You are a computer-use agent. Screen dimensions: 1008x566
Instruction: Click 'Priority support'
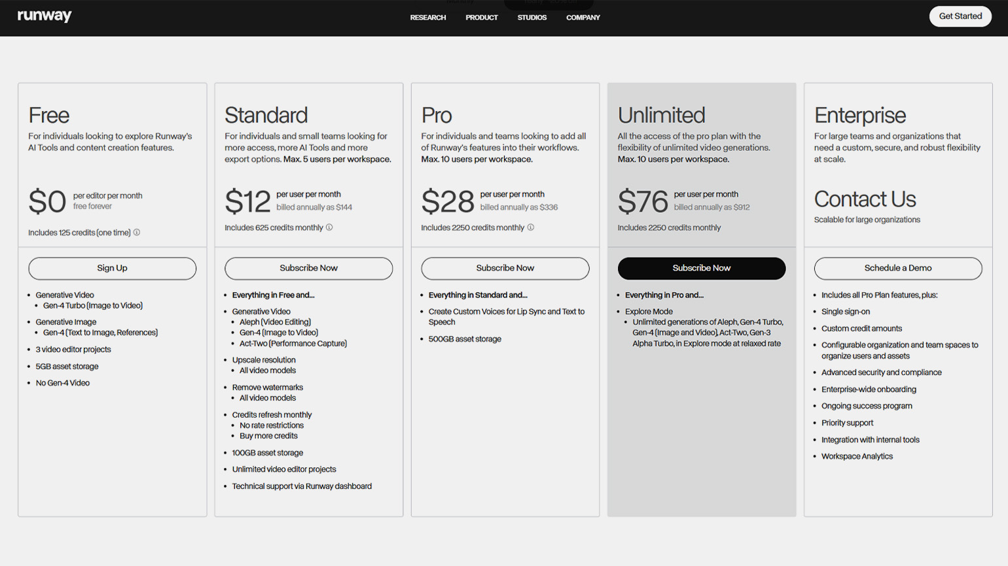(847, 423)
